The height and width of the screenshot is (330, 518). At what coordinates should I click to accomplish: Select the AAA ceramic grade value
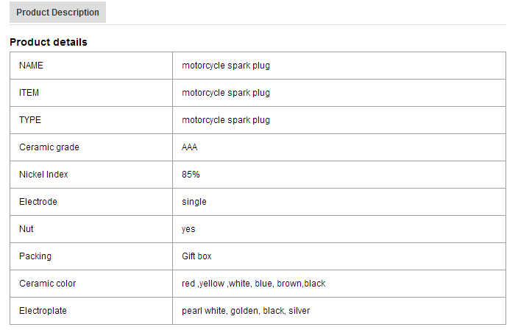(x=189, y=147)
